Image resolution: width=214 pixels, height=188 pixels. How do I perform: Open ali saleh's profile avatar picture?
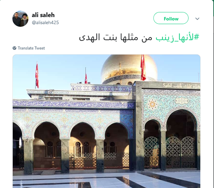[x=20, y=19]
